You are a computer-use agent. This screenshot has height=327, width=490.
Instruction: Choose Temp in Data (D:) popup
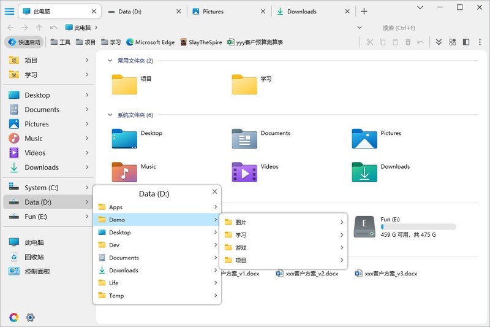(x=157, y=295)
